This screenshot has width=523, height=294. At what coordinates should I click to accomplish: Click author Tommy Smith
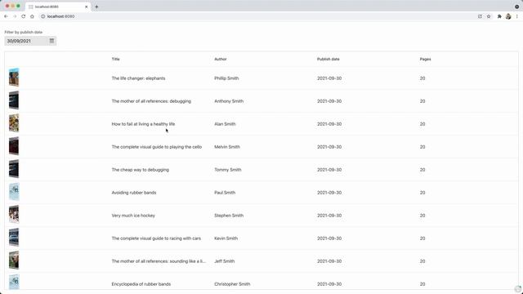[x=228, y=170]
